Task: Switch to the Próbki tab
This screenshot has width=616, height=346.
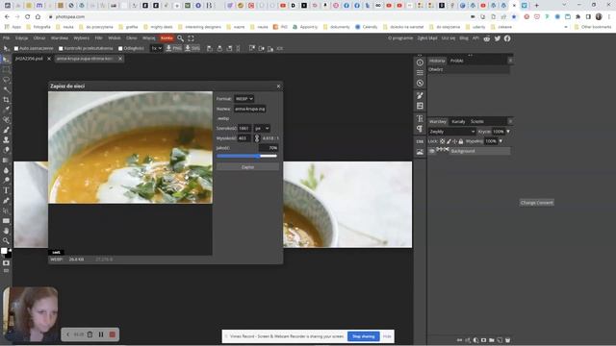Action: click(x=457, y=61)
